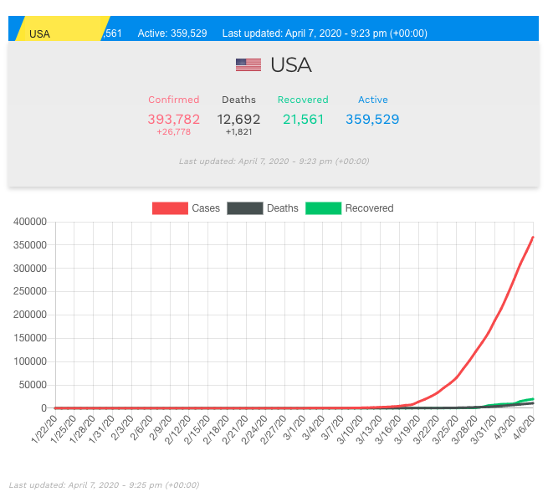The image size is (553, 497).
Task: Click the footer Last updated 9:25 pm
Action: (104, 485)
